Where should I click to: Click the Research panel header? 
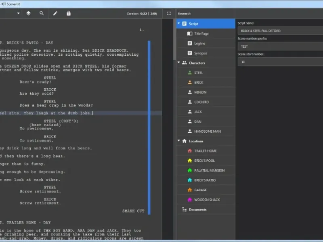pos(185,14)
